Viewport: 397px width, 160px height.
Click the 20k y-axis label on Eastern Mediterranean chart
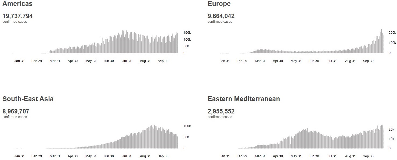(x=392, y=129)
